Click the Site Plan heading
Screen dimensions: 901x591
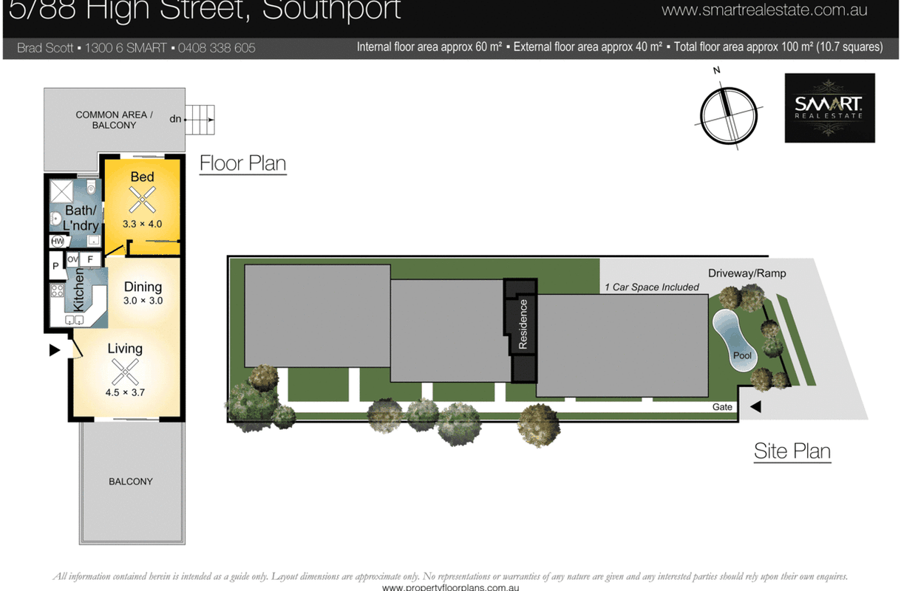coord(792,451)
